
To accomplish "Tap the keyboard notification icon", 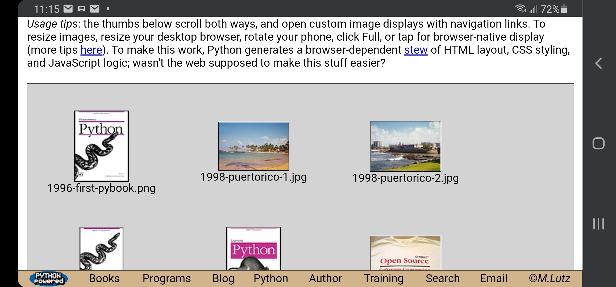I will click(x=81, y=9).
